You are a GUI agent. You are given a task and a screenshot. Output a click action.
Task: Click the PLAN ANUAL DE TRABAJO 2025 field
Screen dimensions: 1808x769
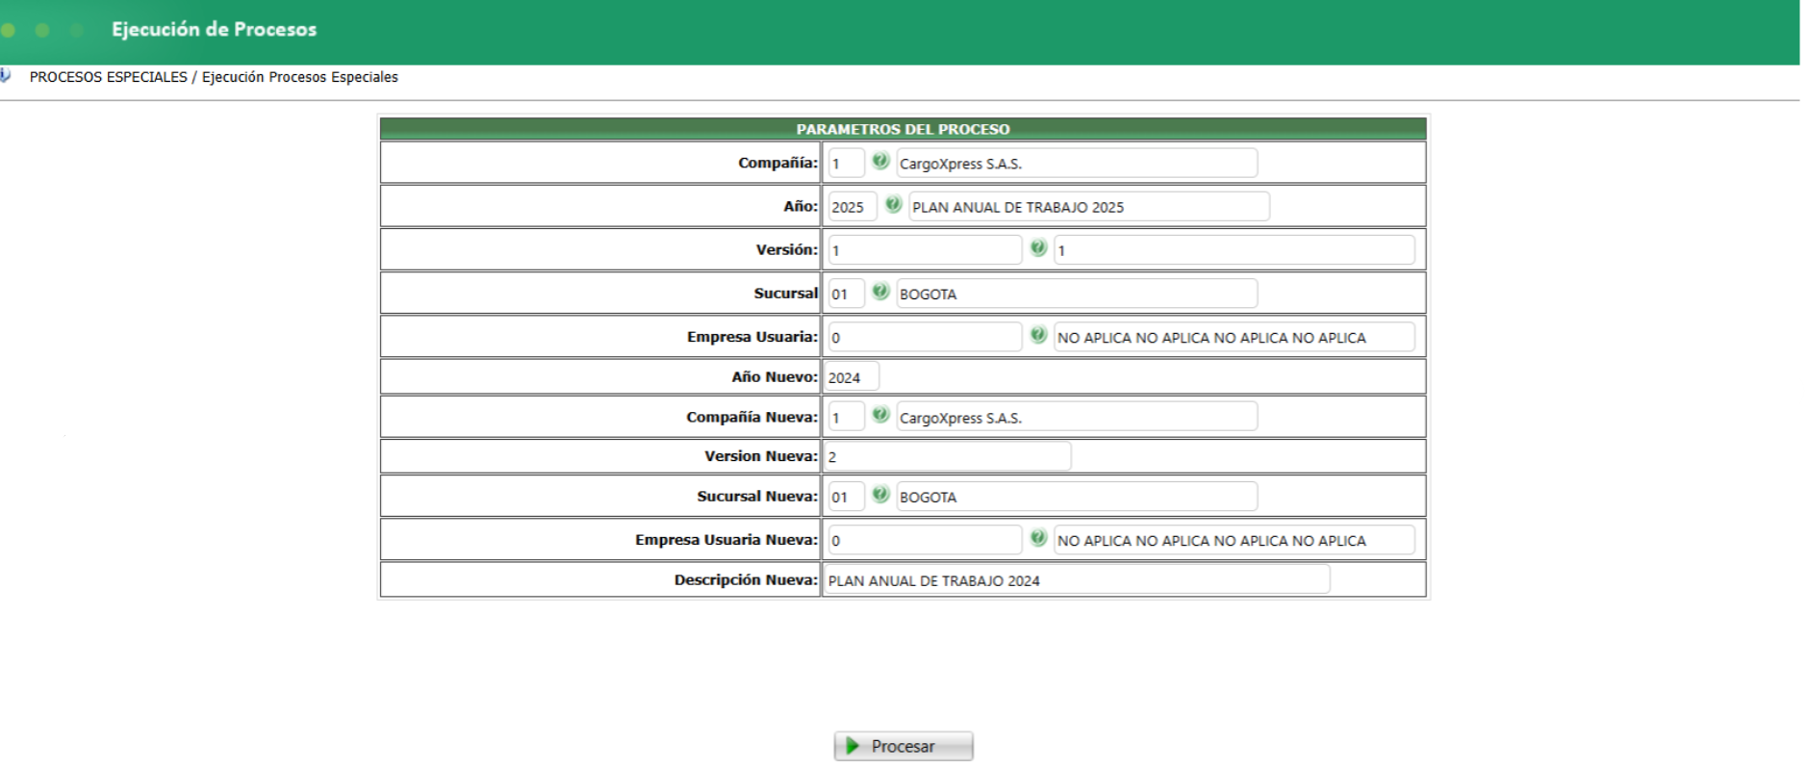(x=1089, y=207)
